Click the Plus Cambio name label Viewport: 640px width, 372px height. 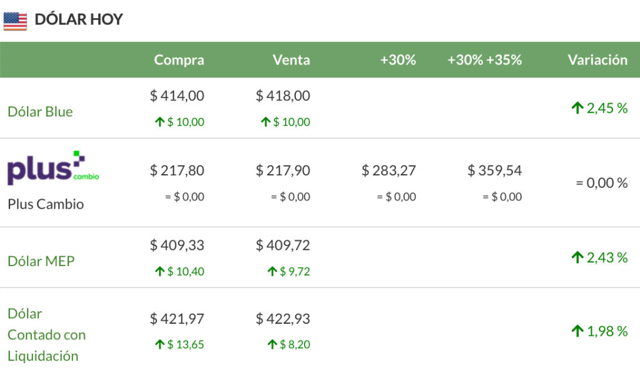coord(46,204)
